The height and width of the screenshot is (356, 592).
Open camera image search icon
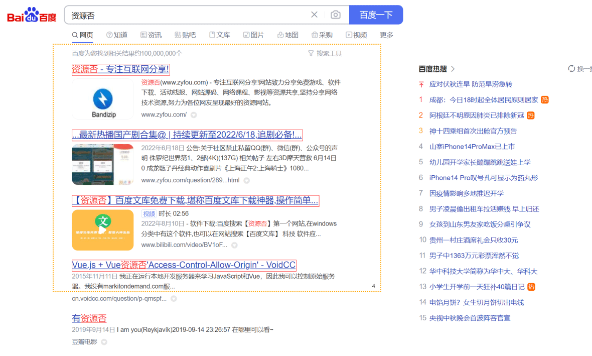335,15
